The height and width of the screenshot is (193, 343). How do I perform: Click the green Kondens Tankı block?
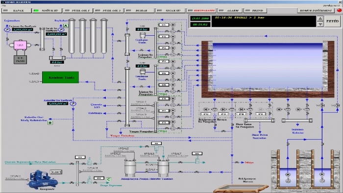pos(61,77)
